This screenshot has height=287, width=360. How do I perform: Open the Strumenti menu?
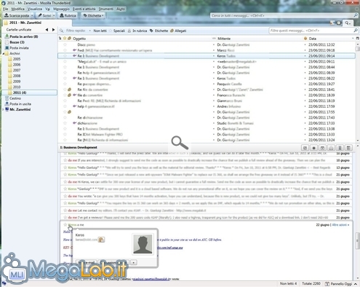click(106, 9)
